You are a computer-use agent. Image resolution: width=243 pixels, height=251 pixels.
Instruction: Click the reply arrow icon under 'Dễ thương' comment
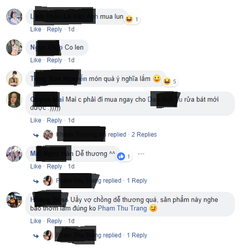click(36, 181)
